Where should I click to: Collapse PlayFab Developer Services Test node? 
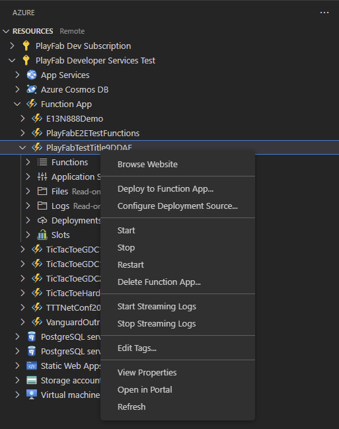[12, 60]
